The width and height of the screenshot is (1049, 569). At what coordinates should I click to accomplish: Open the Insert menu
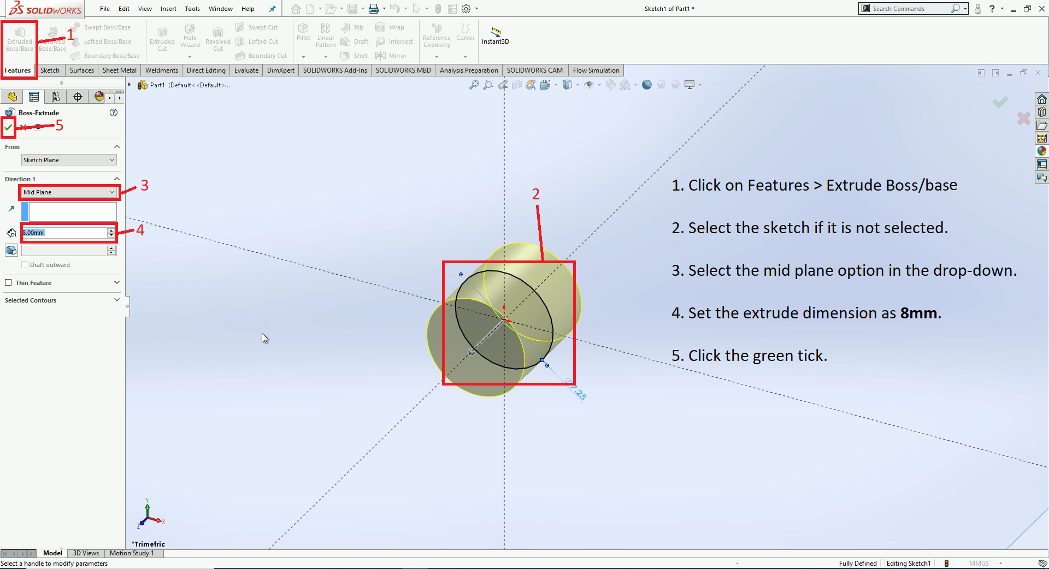pyautogui.click(x=168, y=9)
